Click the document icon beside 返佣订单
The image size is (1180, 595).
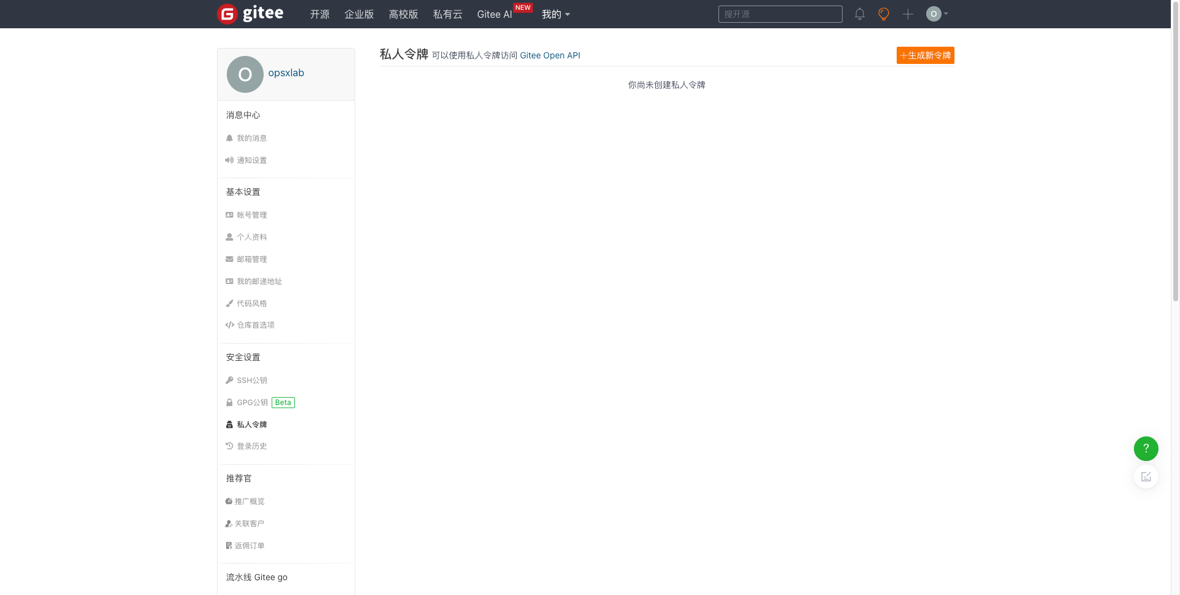pyautogui.click(x=229, y=546)
